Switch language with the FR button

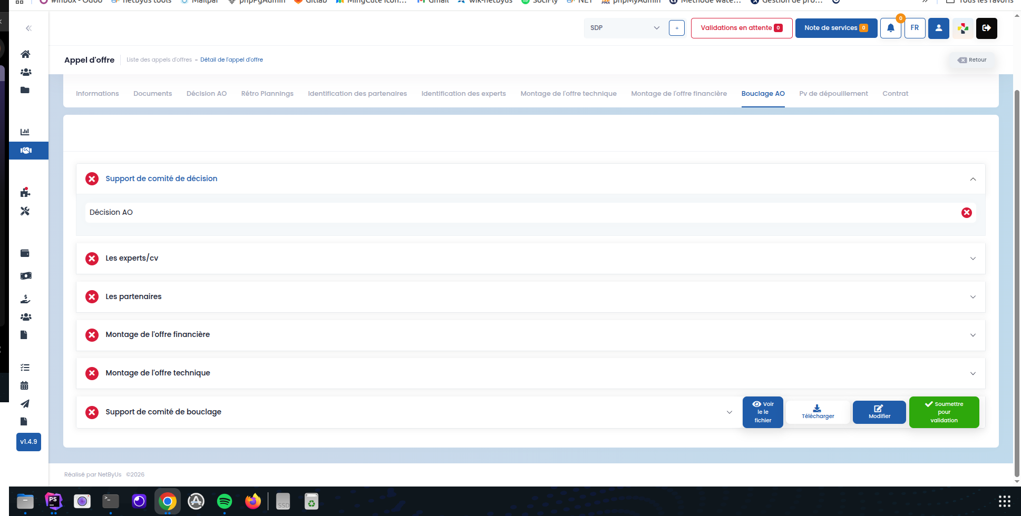point(915,28)
